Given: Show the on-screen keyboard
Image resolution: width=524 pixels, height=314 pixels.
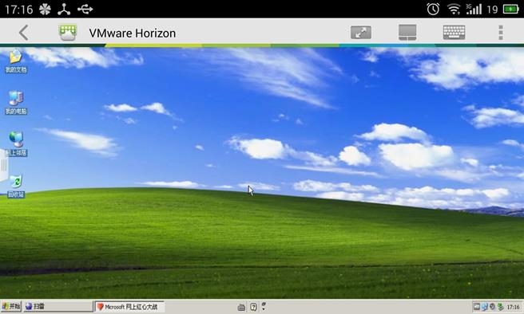Looking at the screenshot, I should (x=454, y=33).
